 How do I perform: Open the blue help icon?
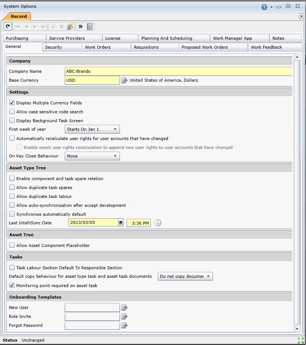[x=264, y=7]
